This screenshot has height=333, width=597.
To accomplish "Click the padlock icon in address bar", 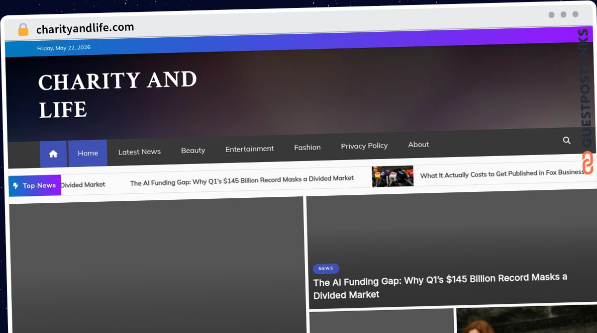I will [23, 30].
